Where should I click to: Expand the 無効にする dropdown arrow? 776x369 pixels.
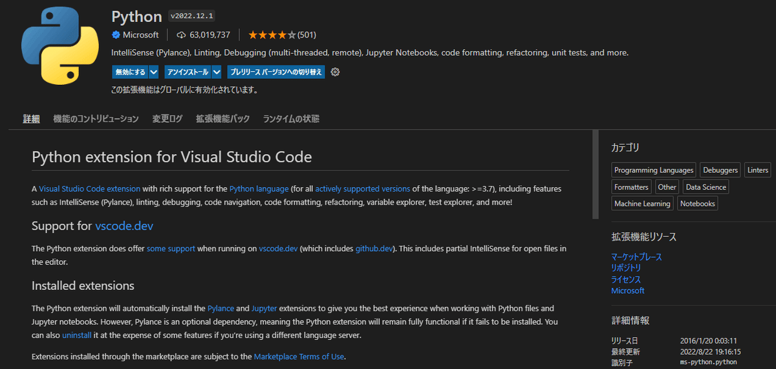[153, 72]
